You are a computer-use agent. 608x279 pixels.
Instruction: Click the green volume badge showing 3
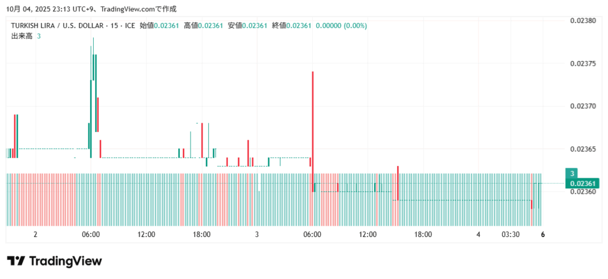(x=572, y=174)
